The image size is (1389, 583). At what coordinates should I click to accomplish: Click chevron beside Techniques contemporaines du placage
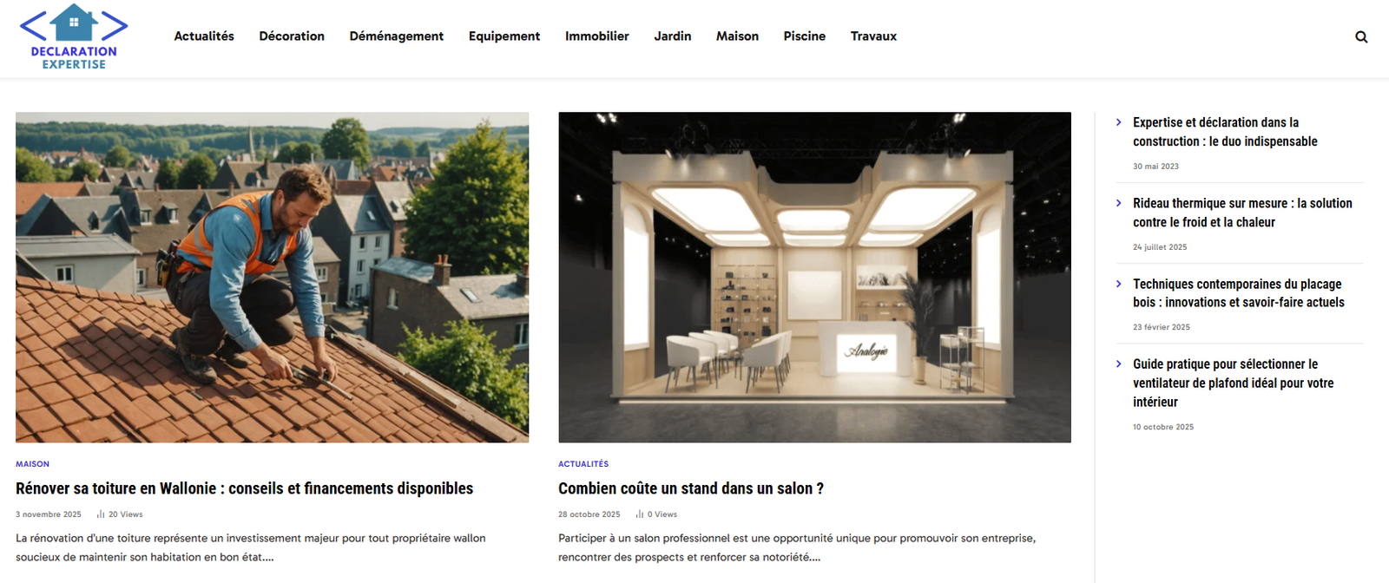pos(1119,284)
